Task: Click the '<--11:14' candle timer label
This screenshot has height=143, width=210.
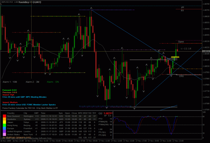Action: 186,49
